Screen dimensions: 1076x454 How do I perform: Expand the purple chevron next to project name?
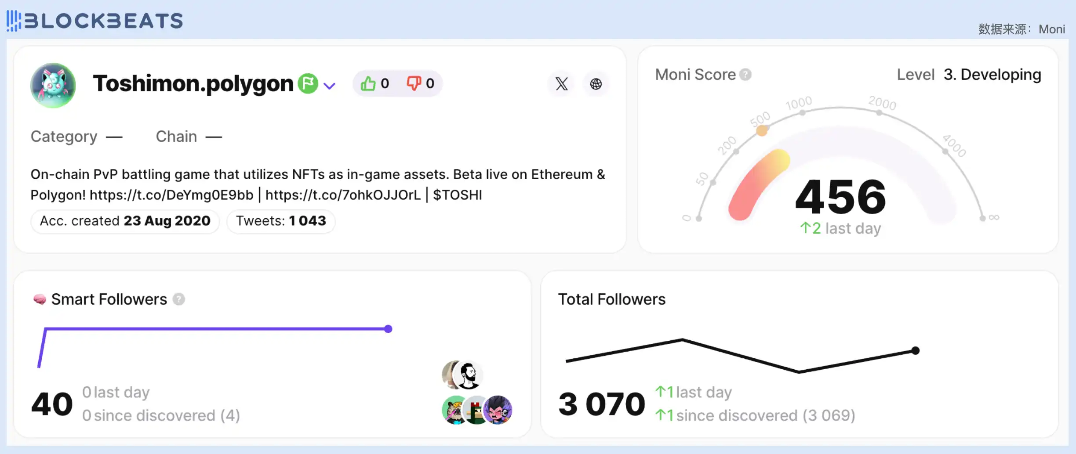[329, 86]
